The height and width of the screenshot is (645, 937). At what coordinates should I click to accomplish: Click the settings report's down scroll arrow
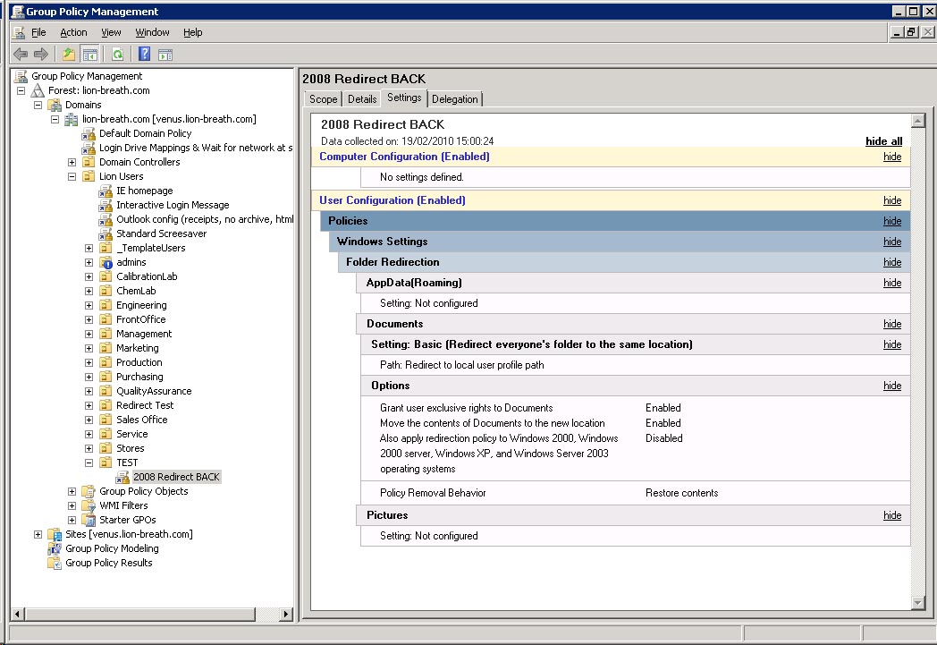click(918, 603)
